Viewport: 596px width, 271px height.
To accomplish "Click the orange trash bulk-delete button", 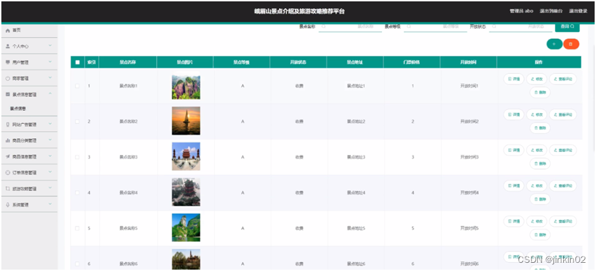I will [x=571, y=44].
